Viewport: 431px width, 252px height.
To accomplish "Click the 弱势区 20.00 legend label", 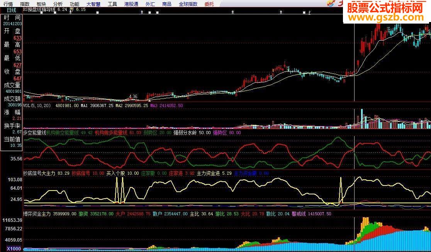I will tap(158, 133).
